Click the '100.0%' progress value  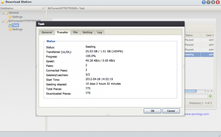(x=90, y=56)
